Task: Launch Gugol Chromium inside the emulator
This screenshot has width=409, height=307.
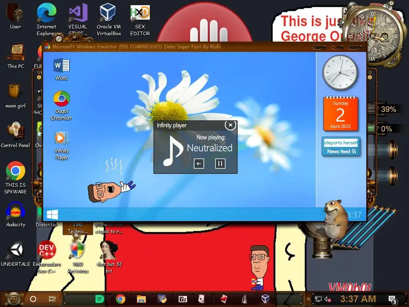Action: click(x=61, y=106)
